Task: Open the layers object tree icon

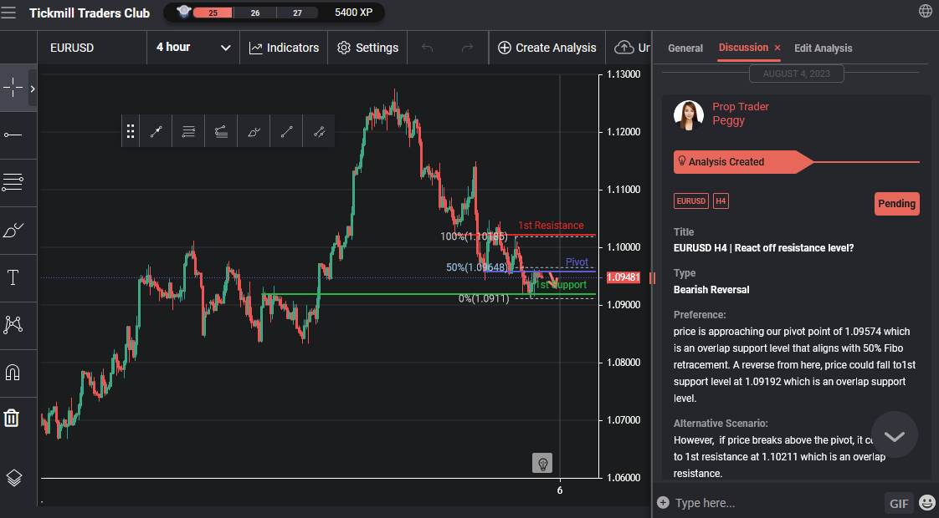Action: point(13,477)
